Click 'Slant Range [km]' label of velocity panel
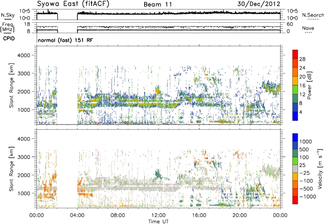 (11, 169)
